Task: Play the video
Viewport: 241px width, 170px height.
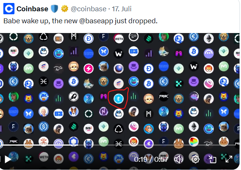Action: tap(7, 159)
